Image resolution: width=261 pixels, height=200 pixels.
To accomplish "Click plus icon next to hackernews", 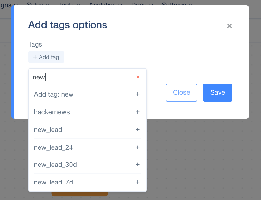I will pyautogui.click(x=138, y=112).
